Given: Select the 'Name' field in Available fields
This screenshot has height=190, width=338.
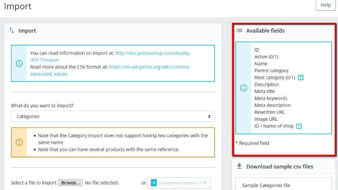Looking at the screenshot, I should [x=261, y=64].
